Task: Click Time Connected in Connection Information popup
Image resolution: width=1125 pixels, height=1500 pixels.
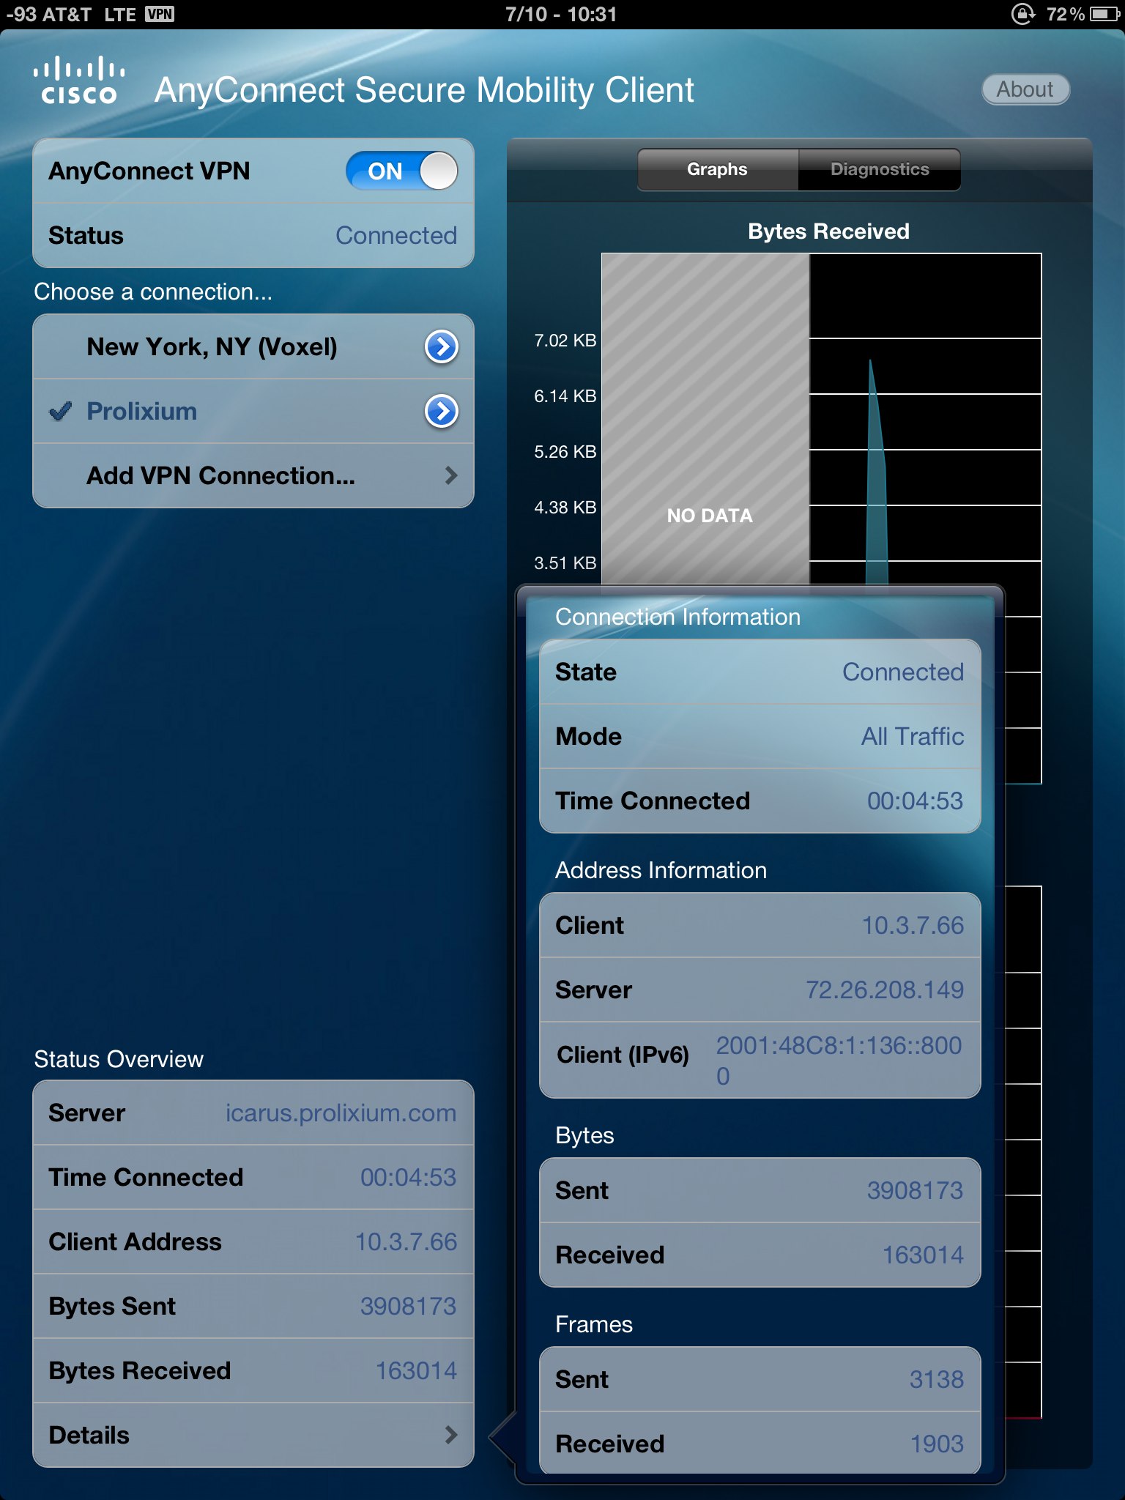Action: click(760, 801)
